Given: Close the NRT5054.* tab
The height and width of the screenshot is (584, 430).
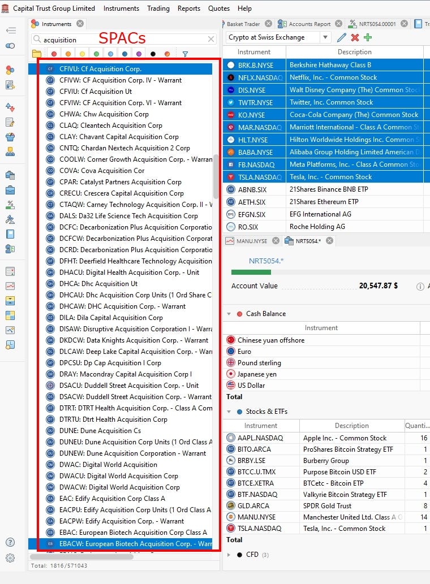Looking at the screenshot, I should pos(329,241).
